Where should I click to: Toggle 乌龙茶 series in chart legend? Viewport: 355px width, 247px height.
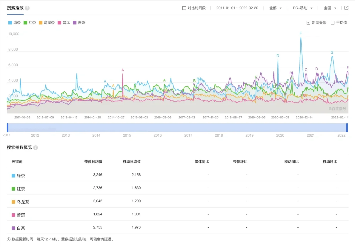click(47, 23)
